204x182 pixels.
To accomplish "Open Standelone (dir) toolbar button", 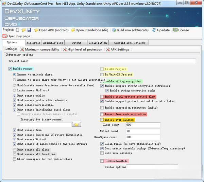I will point(90,30).
